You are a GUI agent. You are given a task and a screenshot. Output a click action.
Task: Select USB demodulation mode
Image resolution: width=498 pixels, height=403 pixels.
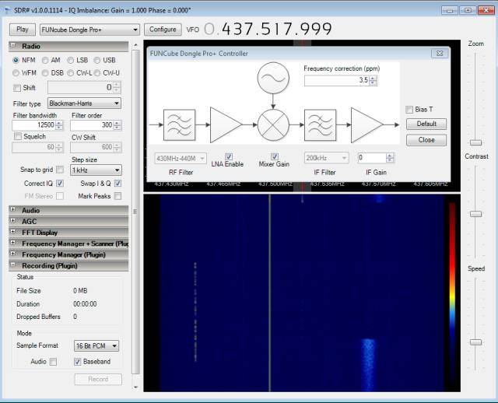96,60
